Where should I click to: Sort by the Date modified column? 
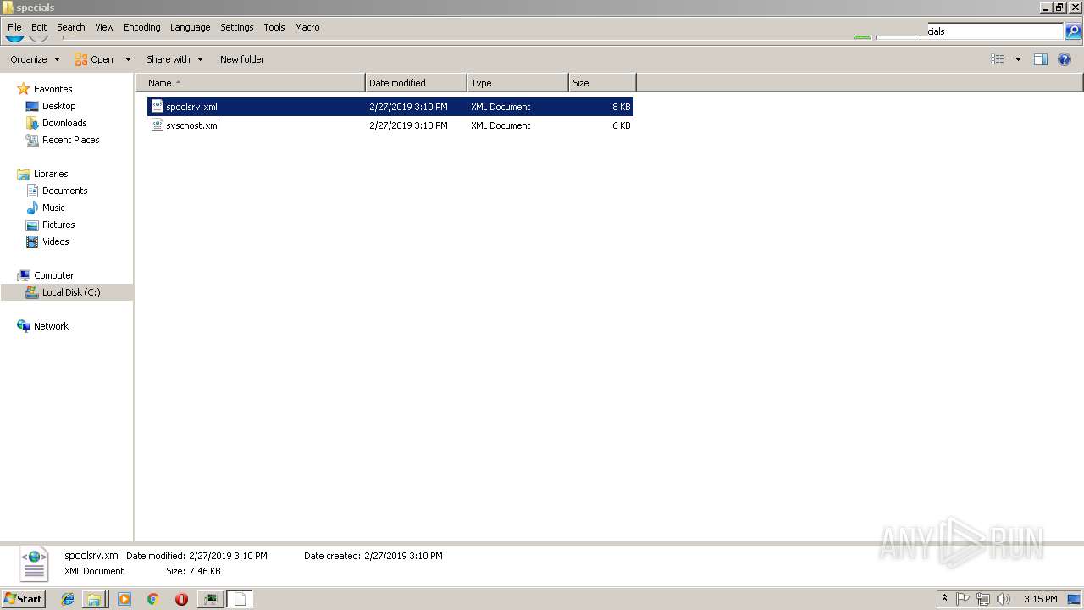pos(416,83)
